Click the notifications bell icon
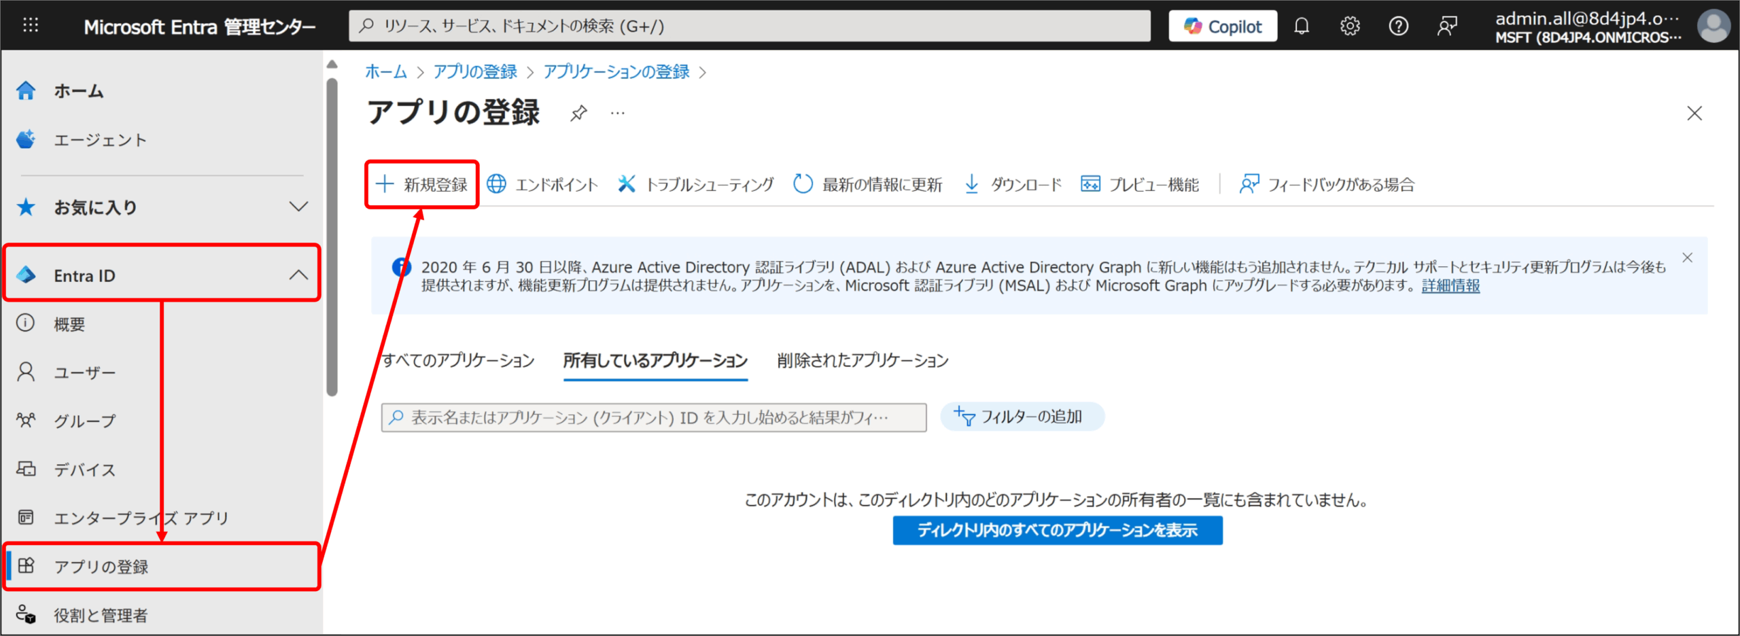The image size is (1740, 636). click(x=1301, y=26)
